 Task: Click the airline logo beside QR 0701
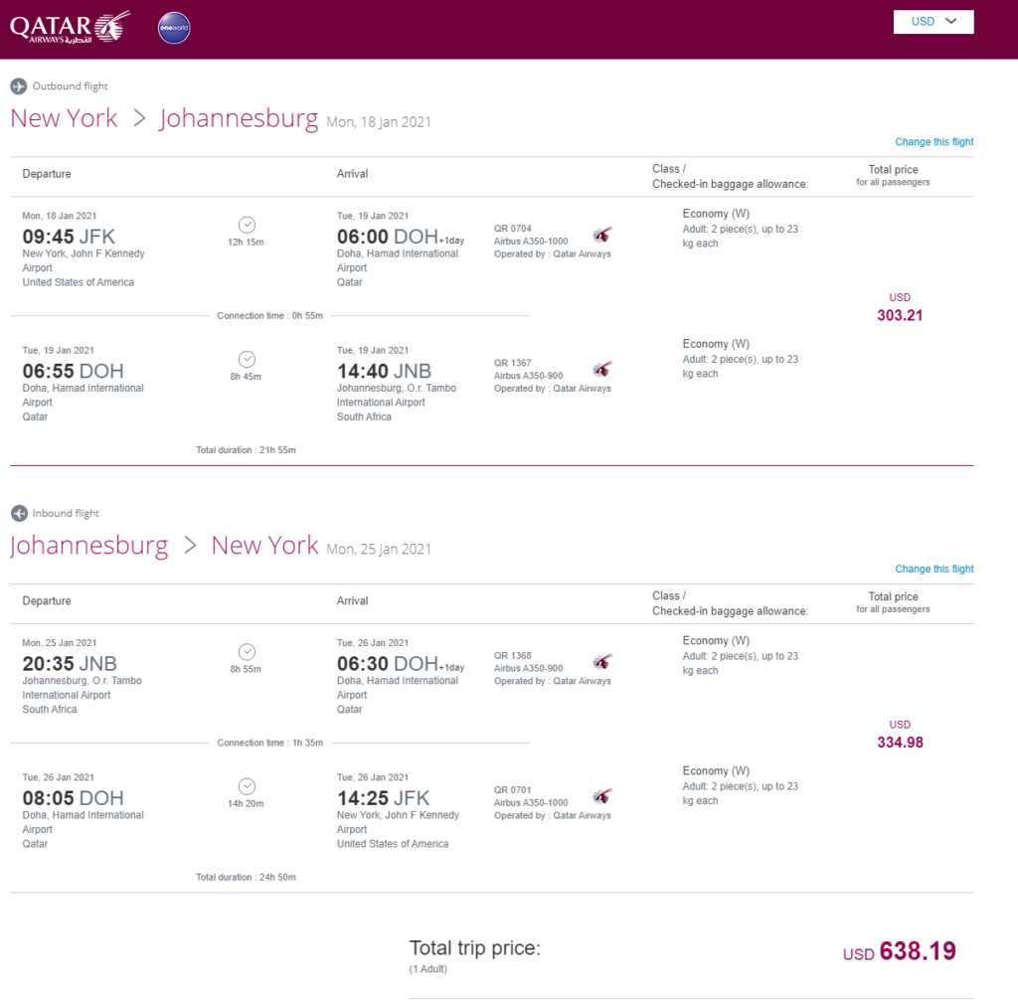click(602, 796)
